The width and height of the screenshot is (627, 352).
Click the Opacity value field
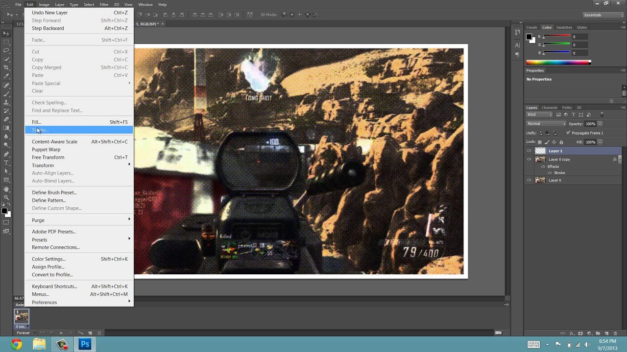point(590,124)
